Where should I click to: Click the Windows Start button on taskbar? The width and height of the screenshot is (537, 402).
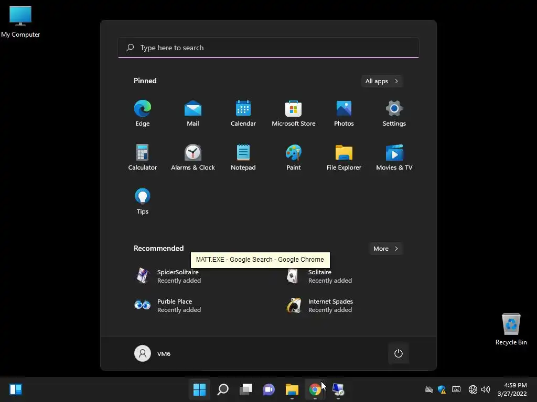coord(199,389)
